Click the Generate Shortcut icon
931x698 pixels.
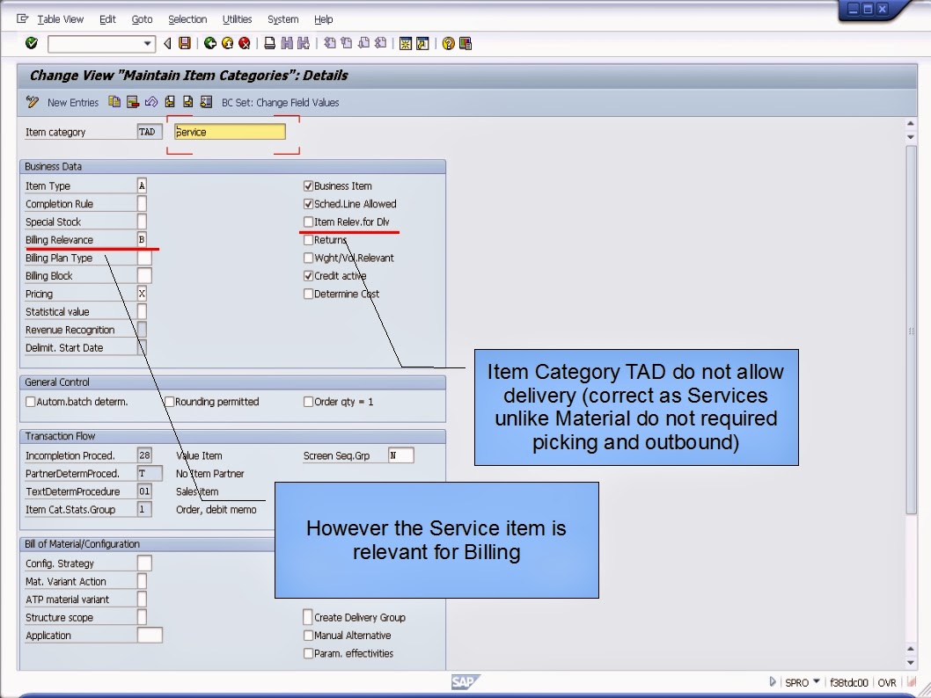[422, 43]
